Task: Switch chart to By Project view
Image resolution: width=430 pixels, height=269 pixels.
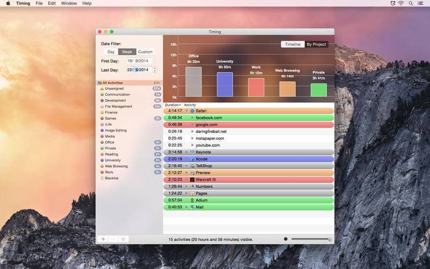Action: (x=316, y=44)
